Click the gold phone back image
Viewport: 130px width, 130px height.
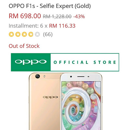pyautogui.click(x=45, y=101)
